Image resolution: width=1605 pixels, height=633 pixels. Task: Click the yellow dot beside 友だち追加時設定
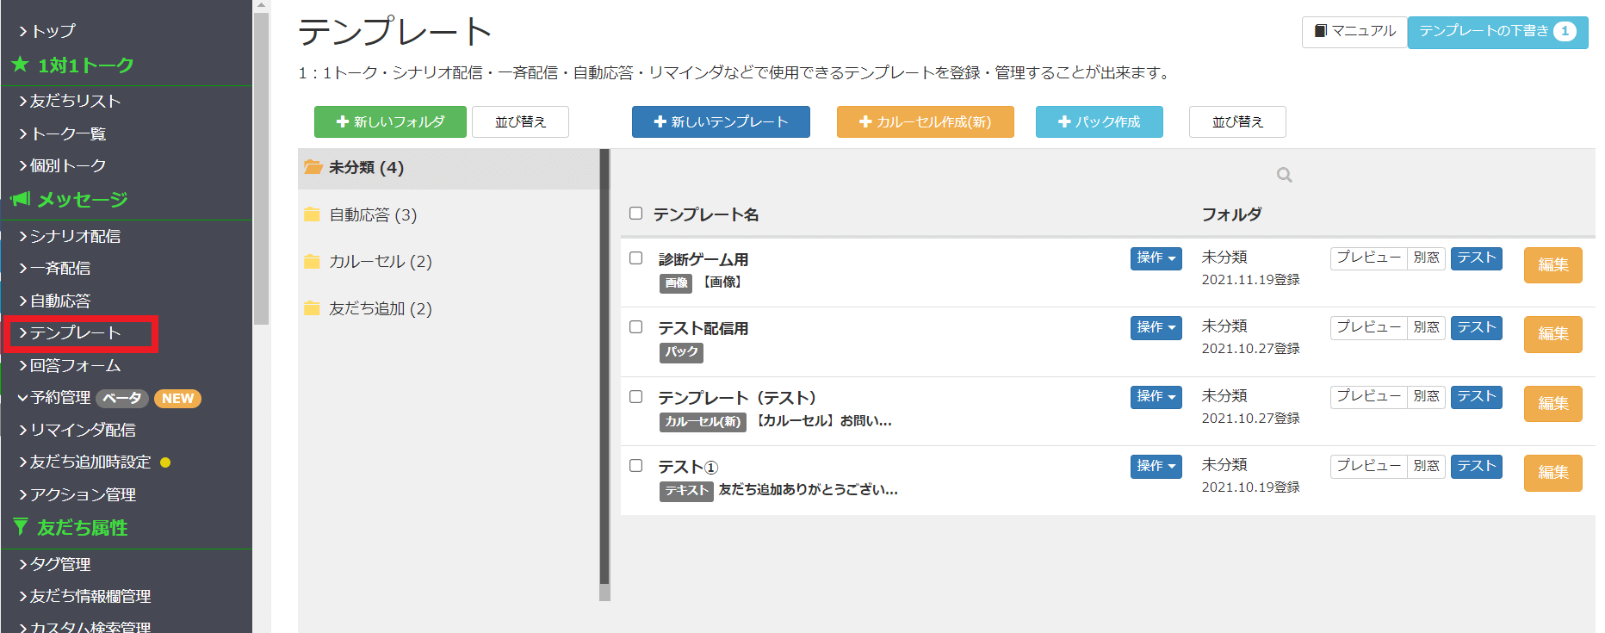165,462
